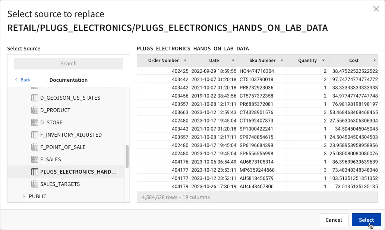Screen dimensions: 385x230
Task: Click order number cell 403663
Action: point(164,112)
